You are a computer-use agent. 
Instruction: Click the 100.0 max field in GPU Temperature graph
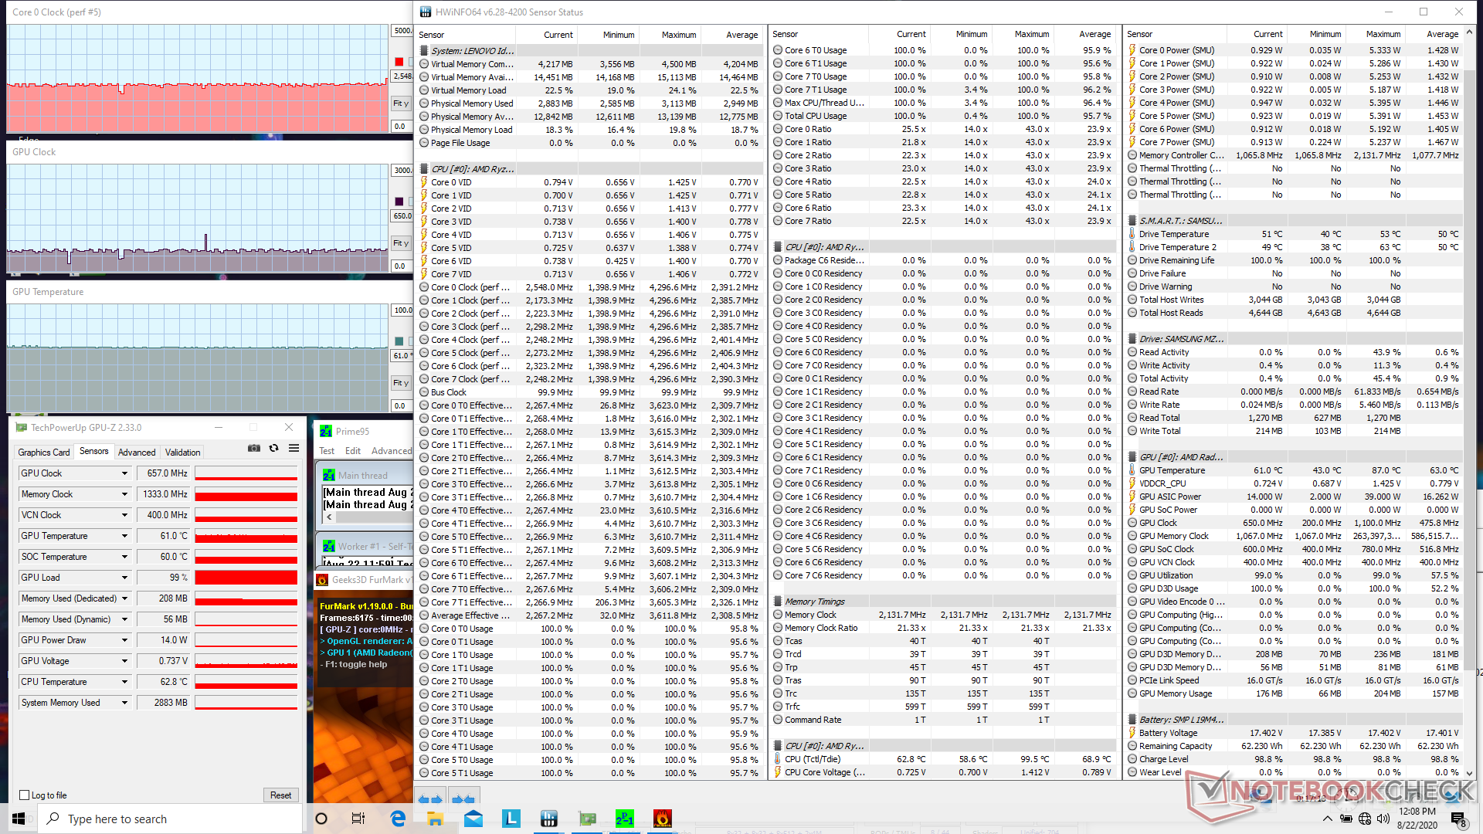[x=402, y=310]
